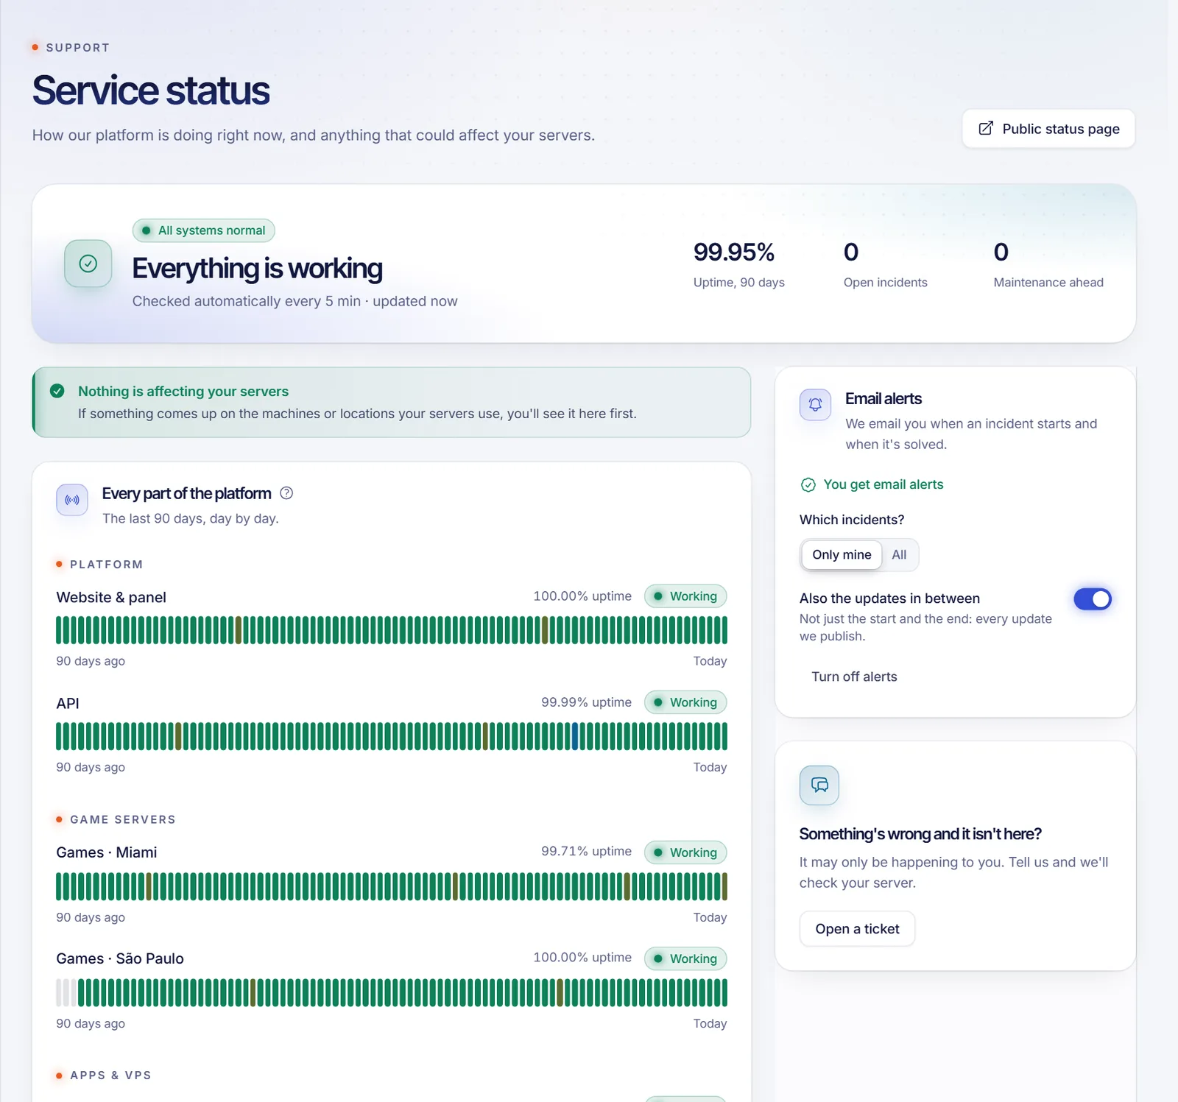This screenshot has height=1102, width=1178.
Task: Open the Public status page button
Action: tap(1048, 129)
